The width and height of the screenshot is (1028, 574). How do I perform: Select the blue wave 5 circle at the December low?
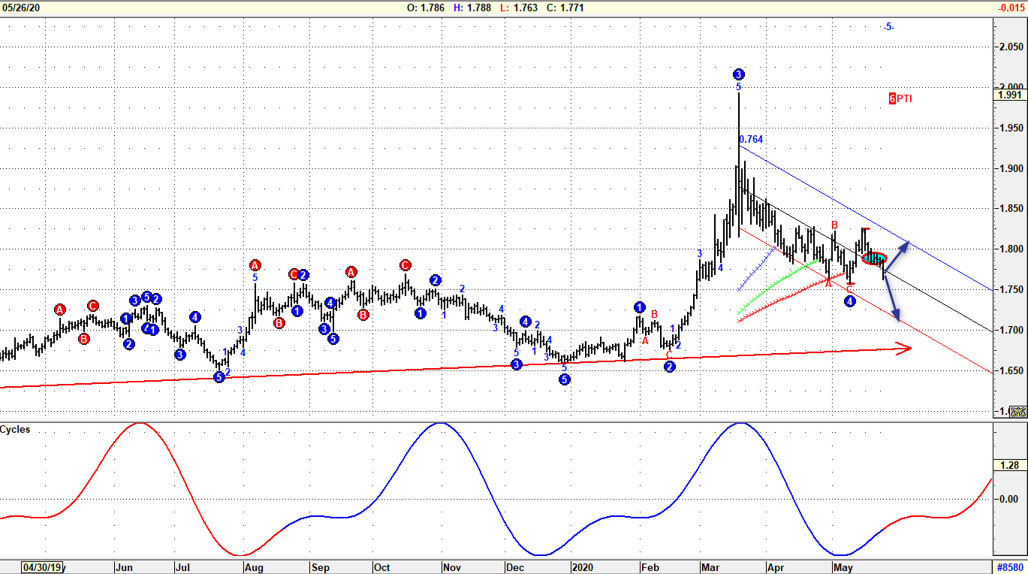click(565, 379)
